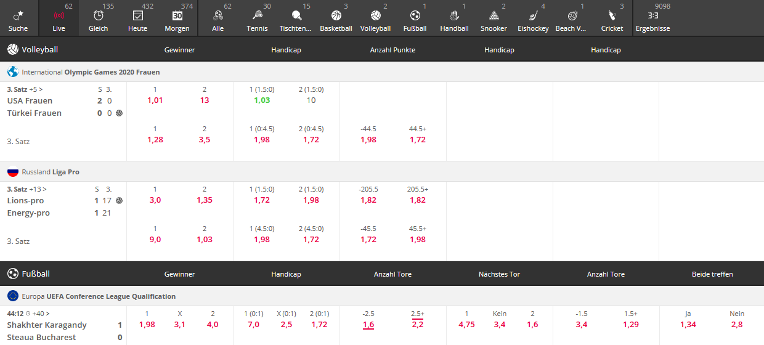This screenshot has height=345, width=764.
Task: Select Liga Pro over 205.5+ points odds
Action: point(418,200)
